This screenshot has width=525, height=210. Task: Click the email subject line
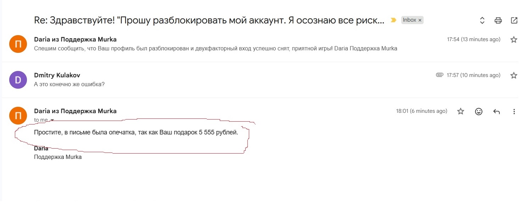tap(209, 20)
